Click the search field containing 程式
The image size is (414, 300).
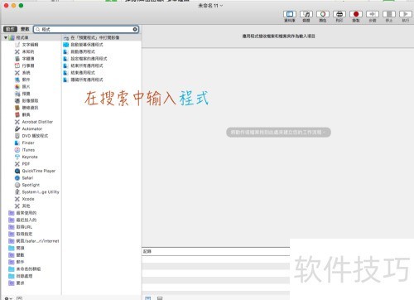(x=86, y=29)
